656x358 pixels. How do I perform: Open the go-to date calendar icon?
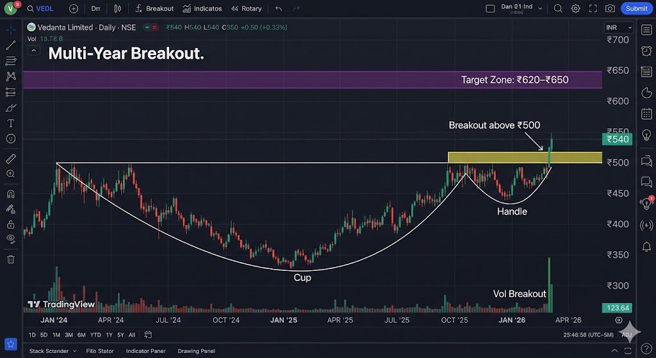pyautogui.click(x=148, y=334)
